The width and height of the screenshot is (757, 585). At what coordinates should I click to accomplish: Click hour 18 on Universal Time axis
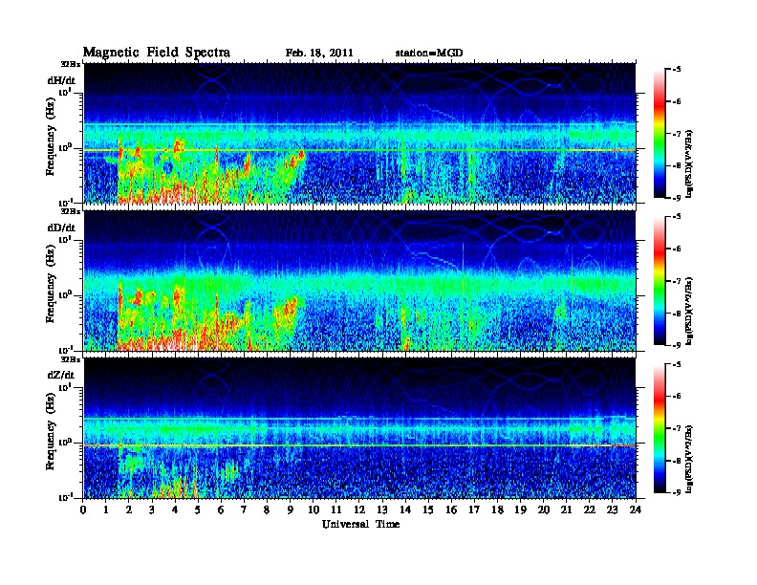[x=497, y=510]
